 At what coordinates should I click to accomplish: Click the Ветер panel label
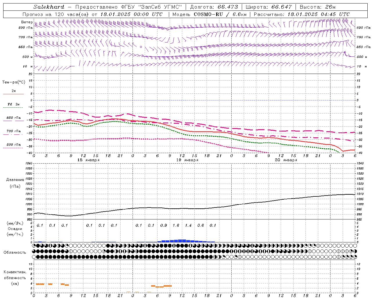coord(27,22)
